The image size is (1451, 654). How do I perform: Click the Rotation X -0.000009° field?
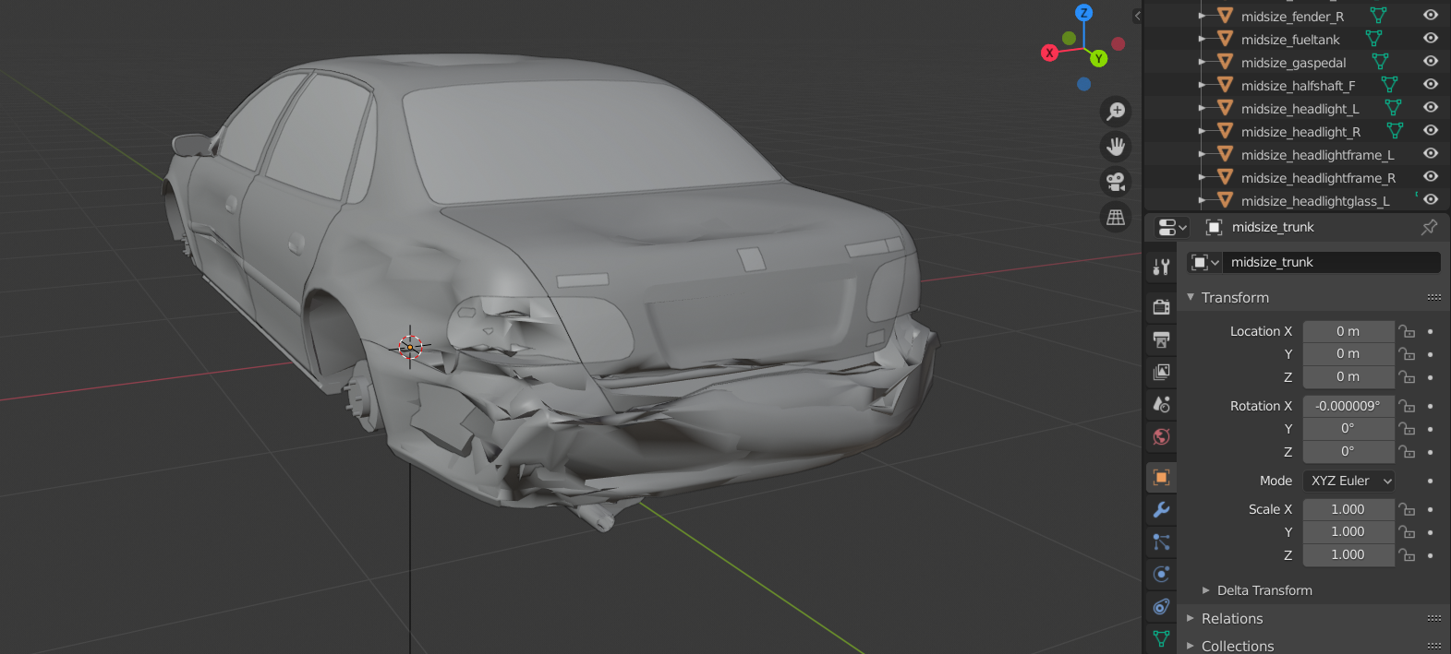tap(1348, 406)
